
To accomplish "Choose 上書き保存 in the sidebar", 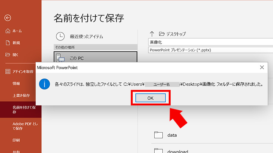I will [x=21, y=96].
